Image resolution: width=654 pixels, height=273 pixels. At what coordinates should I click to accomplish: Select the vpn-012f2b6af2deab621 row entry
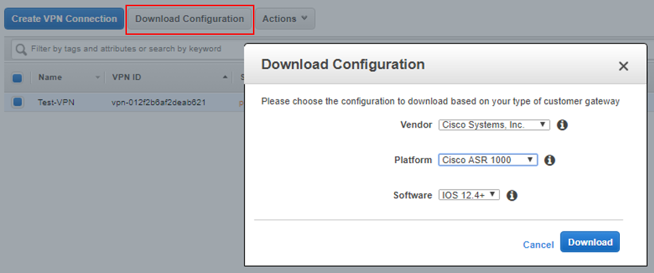(x=159, y=102)
